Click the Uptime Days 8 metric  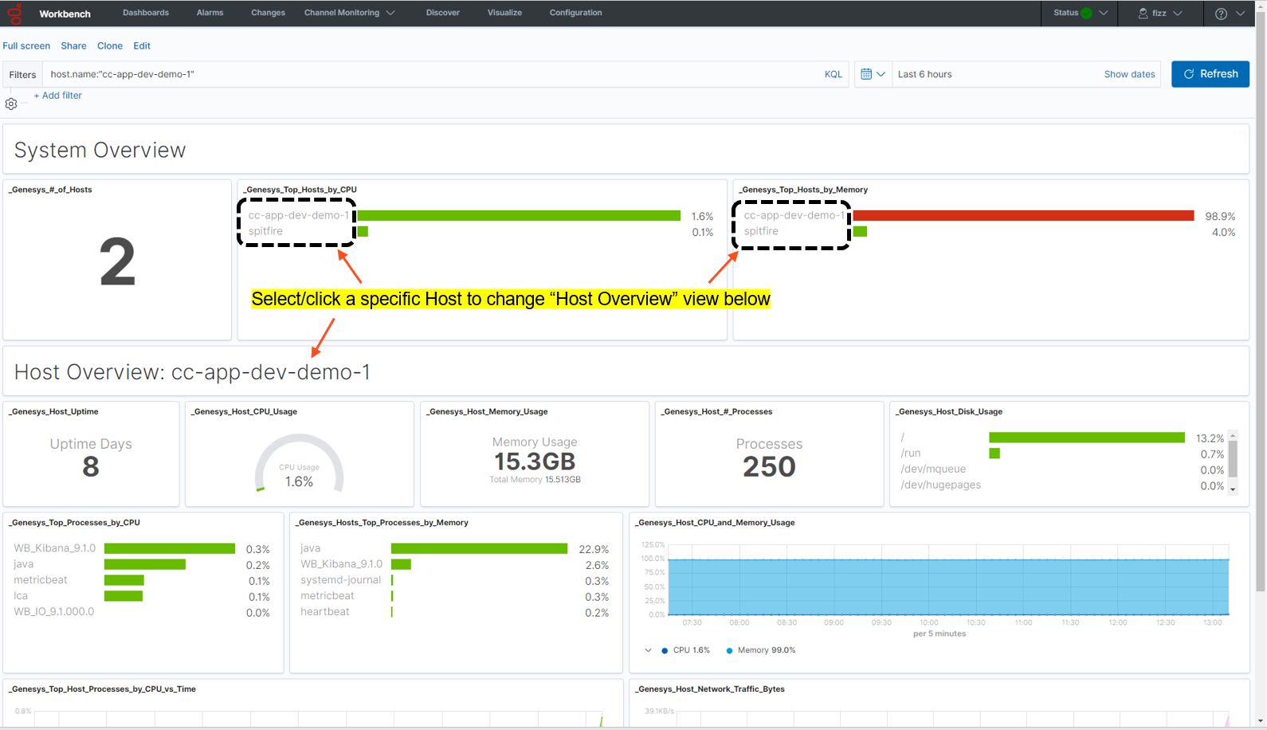click(91, 457)
